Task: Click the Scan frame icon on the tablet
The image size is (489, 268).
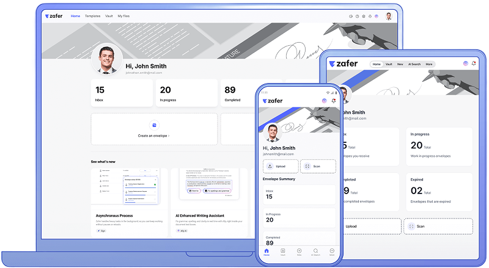Action: [x=411, y=226]
